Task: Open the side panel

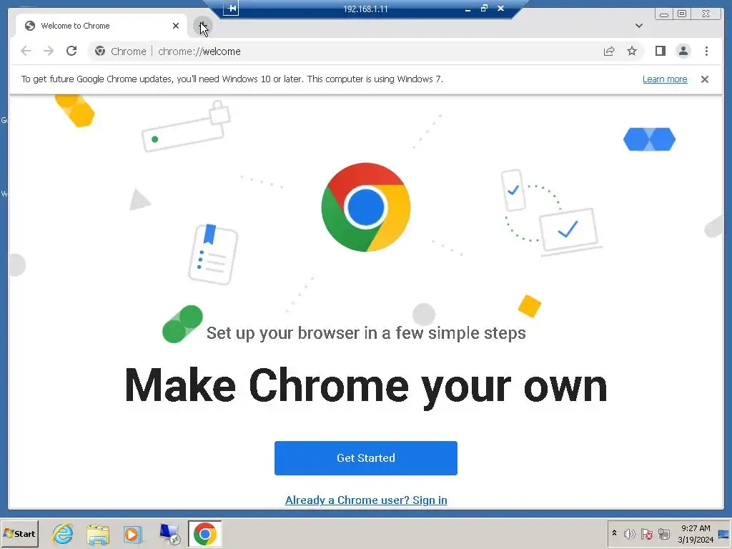Action: (660, 51)
